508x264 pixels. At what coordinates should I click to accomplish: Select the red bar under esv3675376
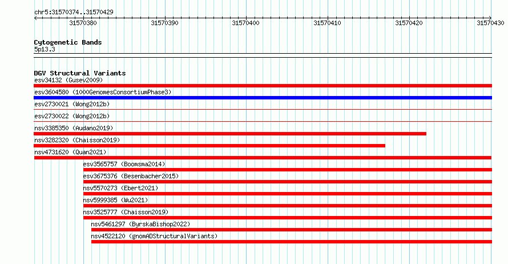tap(288, 182)
